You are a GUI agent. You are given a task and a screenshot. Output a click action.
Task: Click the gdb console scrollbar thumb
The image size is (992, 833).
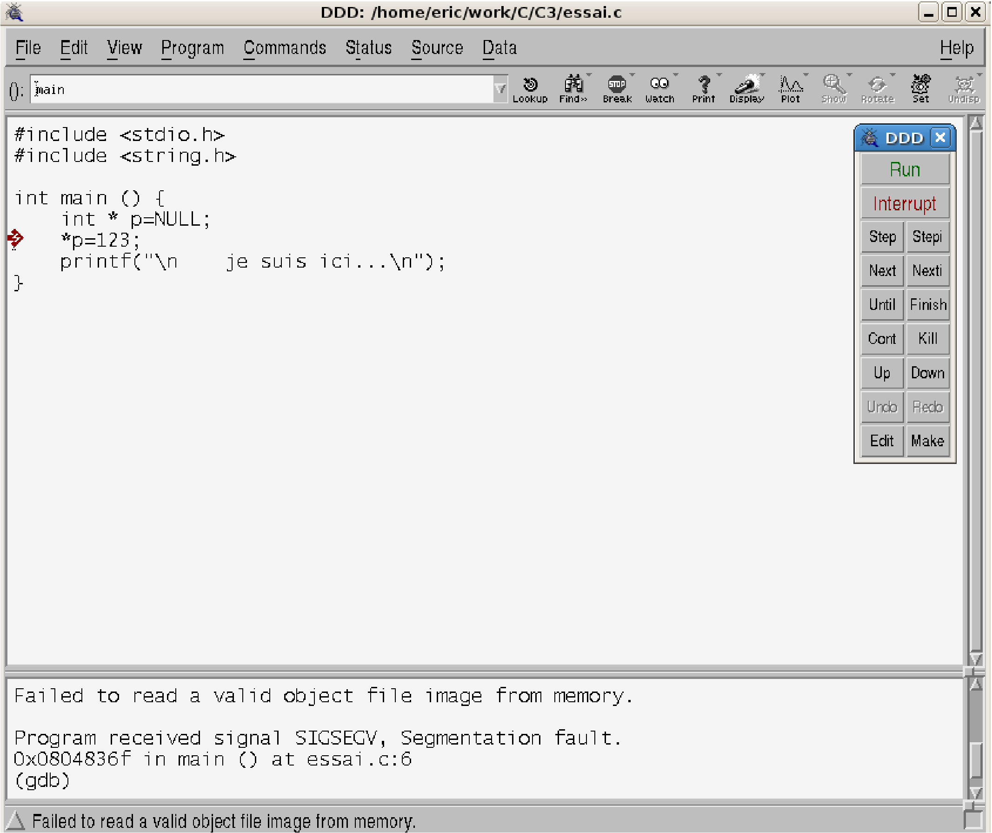pos(975,761)
